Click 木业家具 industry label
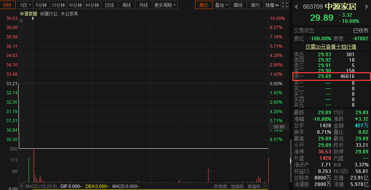This screenshot has height=190, width=371. (x=69, y=14)
